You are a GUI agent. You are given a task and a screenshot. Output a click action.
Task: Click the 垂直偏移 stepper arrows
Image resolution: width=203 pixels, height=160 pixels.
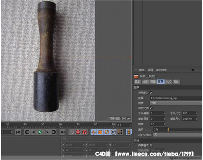164,119
